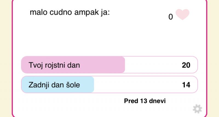
Task: Click the cream background left of the card
Action: tap(5, 55)
